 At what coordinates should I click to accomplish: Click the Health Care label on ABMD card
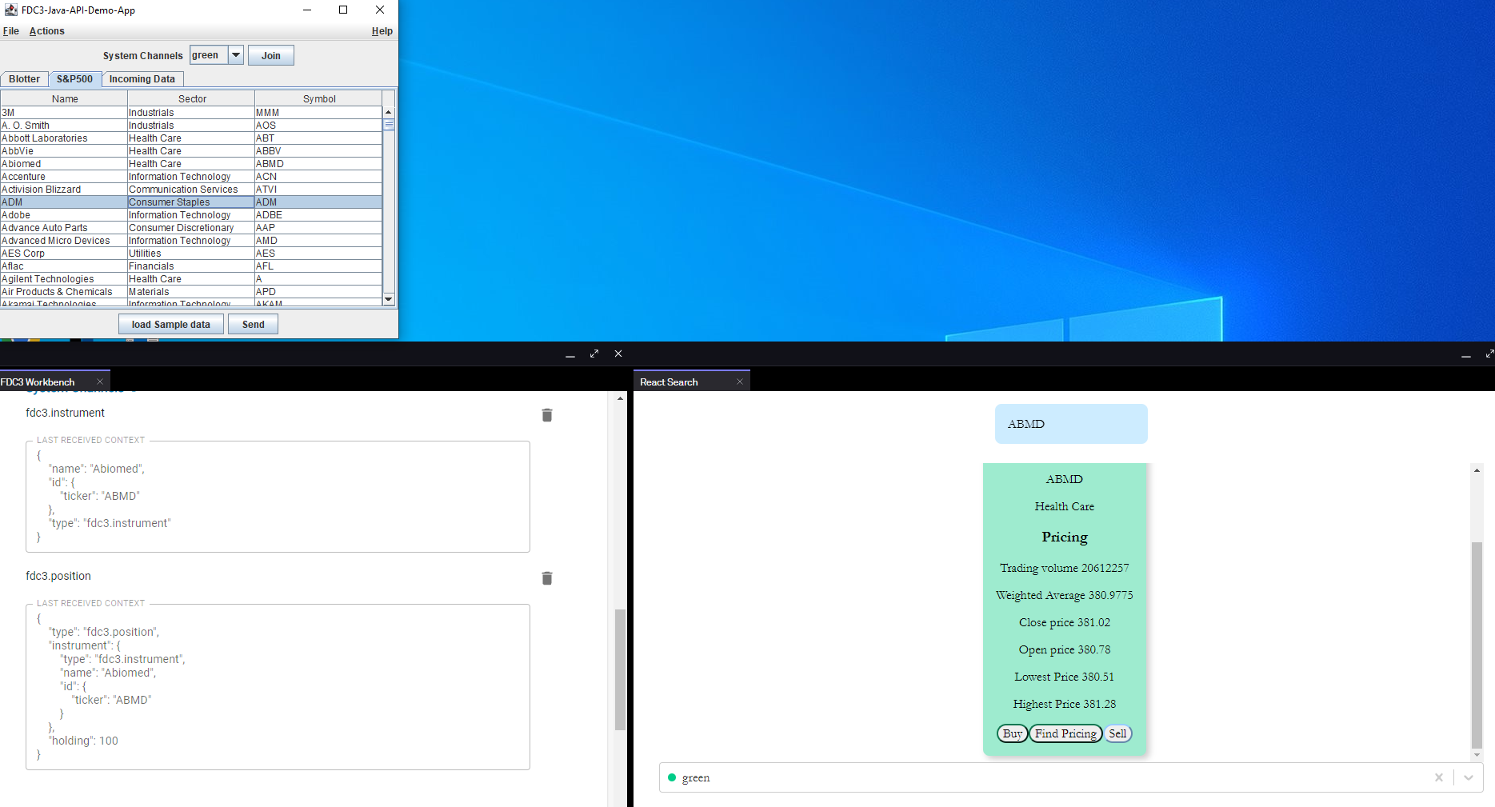(1065, 506)
